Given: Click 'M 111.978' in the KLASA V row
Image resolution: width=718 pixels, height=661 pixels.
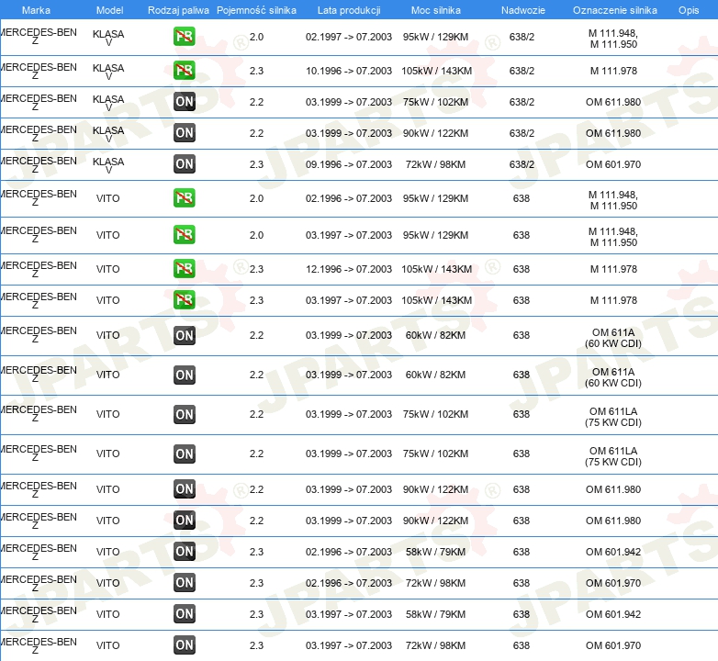Looking at the screenshot, I should point(613,71).
